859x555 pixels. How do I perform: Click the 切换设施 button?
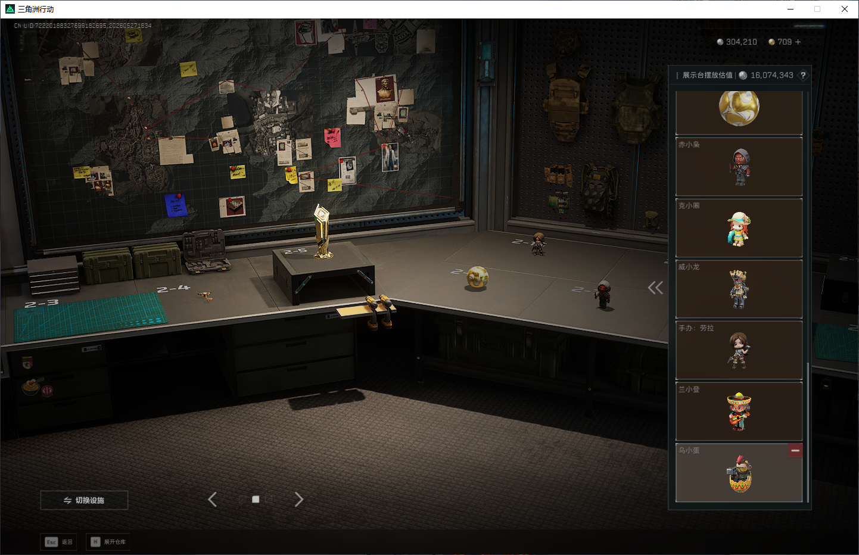(x=84, y=500)
